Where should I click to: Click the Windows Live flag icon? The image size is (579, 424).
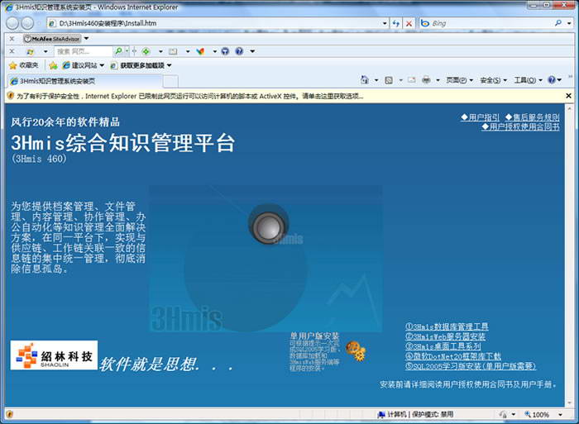pos(31,51)
